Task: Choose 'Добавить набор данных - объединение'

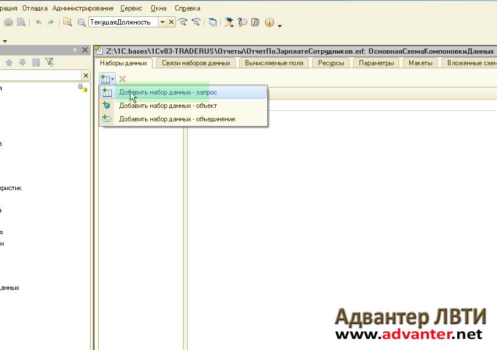Action: (177, 119)
